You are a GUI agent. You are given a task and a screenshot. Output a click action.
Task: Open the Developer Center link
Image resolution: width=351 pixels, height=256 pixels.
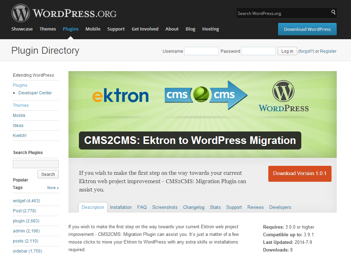click(x=35, y=93)
